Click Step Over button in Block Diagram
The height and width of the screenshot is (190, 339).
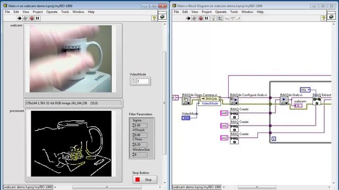point(233,18)
